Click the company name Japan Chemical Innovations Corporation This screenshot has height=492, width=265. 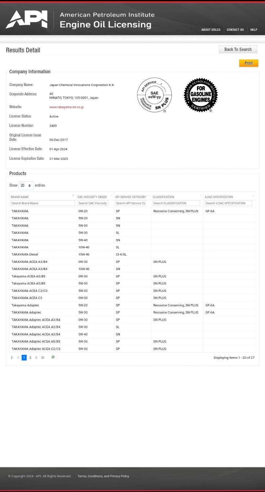click(82, 85)
